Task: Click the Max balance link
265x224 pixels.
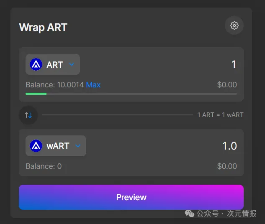Action: coord(93,85)
